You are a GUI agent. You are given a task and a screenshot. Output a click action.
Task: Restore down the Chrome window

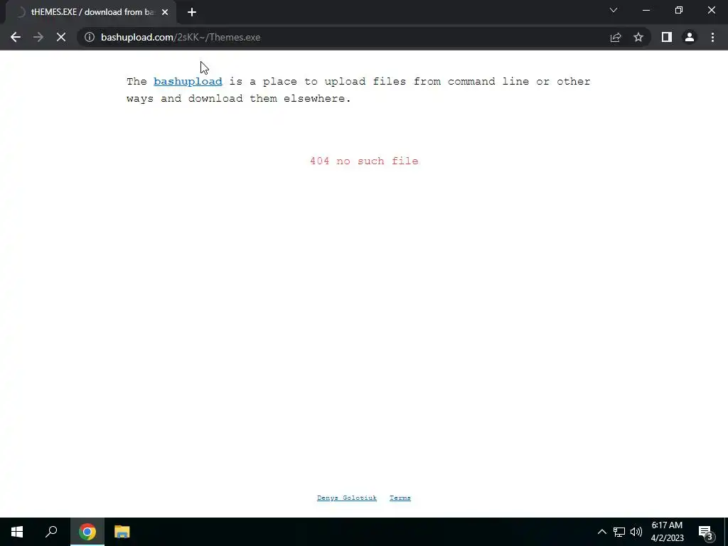click(x=679, y=10)
